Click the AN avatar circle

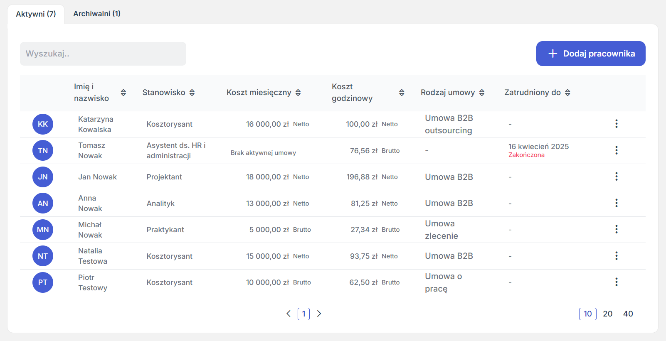pos(43,203)
